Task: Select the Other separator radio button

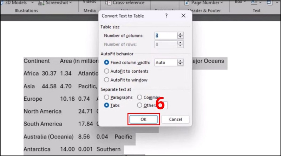Action: coord(140,105)
